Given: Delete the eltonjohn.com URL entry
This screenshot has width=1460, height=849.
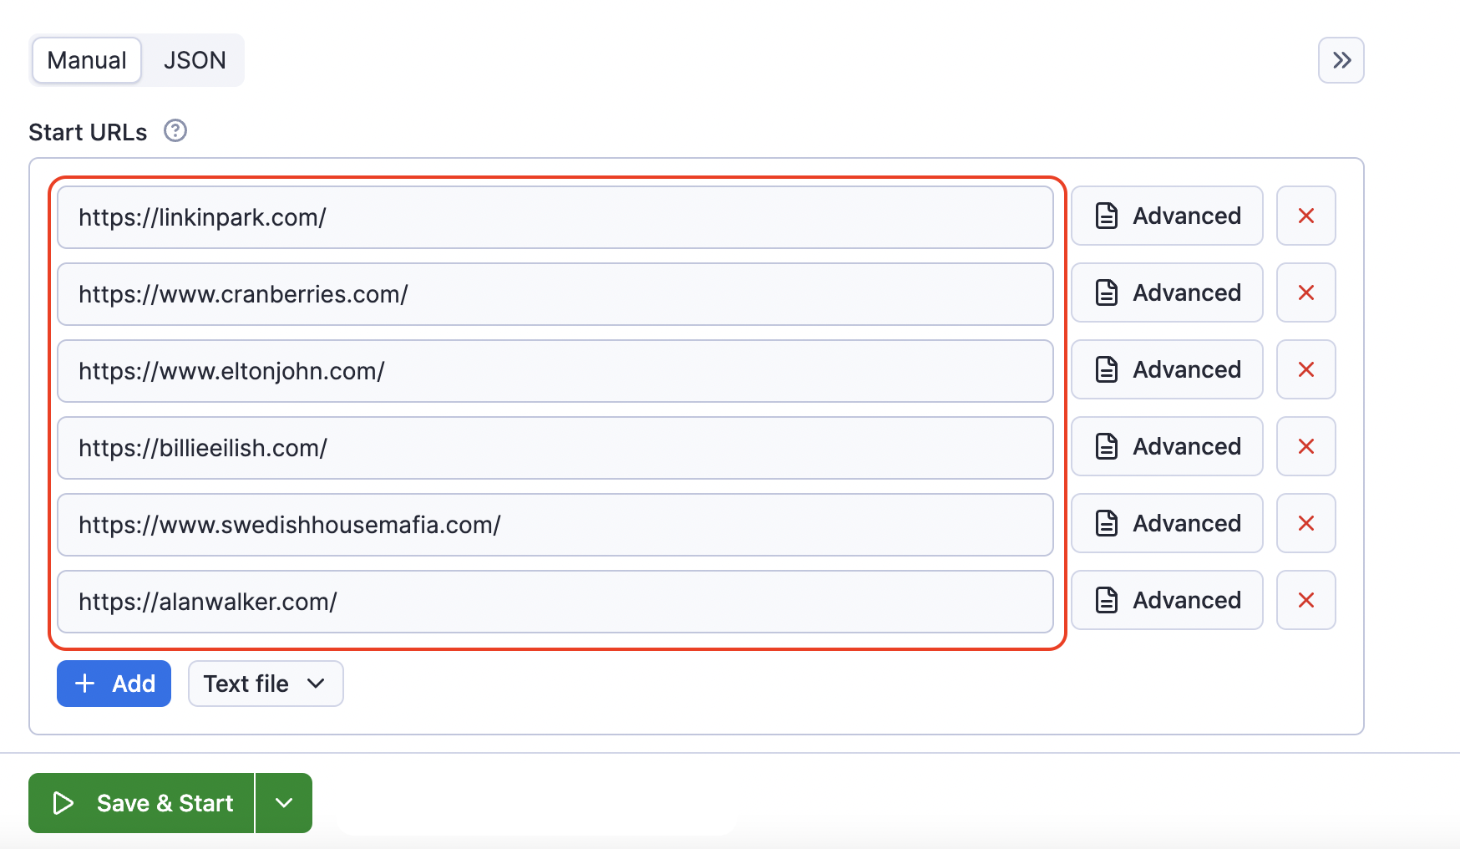Looking at the screenshot, I should (1305, 369).
